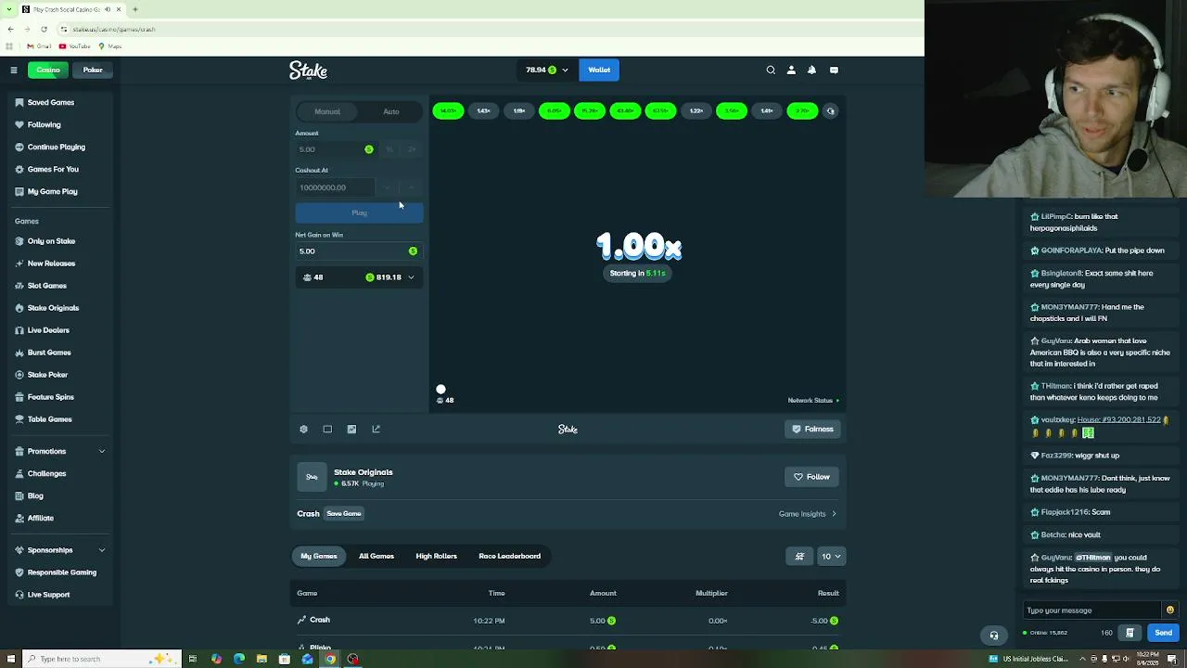1187x668 pixels.
Task: Open New Releases category
Action: pos(51,263)
